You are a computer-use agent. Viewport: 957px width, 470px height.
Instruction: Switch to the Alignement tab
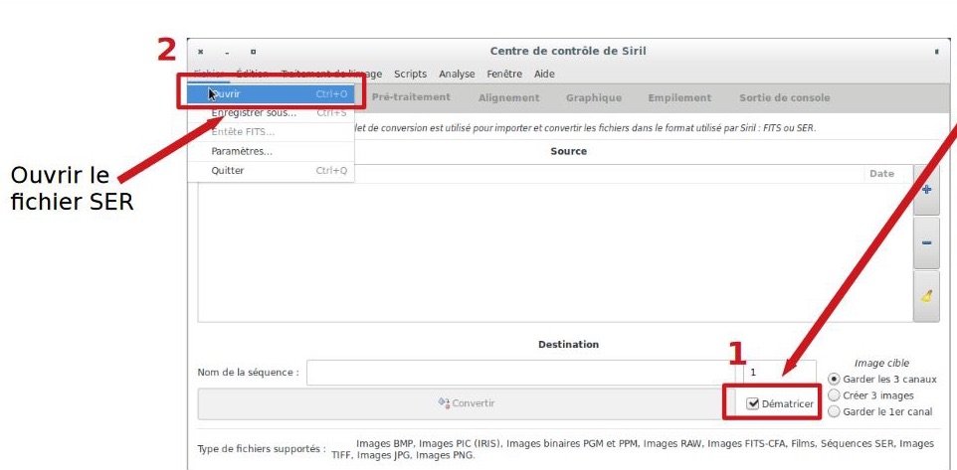(x=509, y=97)
